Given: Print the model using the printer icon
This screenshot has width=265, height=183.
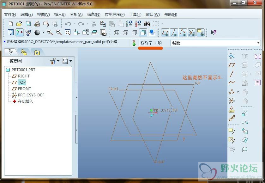Looking at the screenshot, I should coord(37,24).
